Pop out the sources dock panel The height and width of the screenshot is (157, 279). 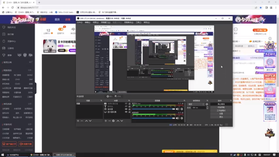coord(129,100)
